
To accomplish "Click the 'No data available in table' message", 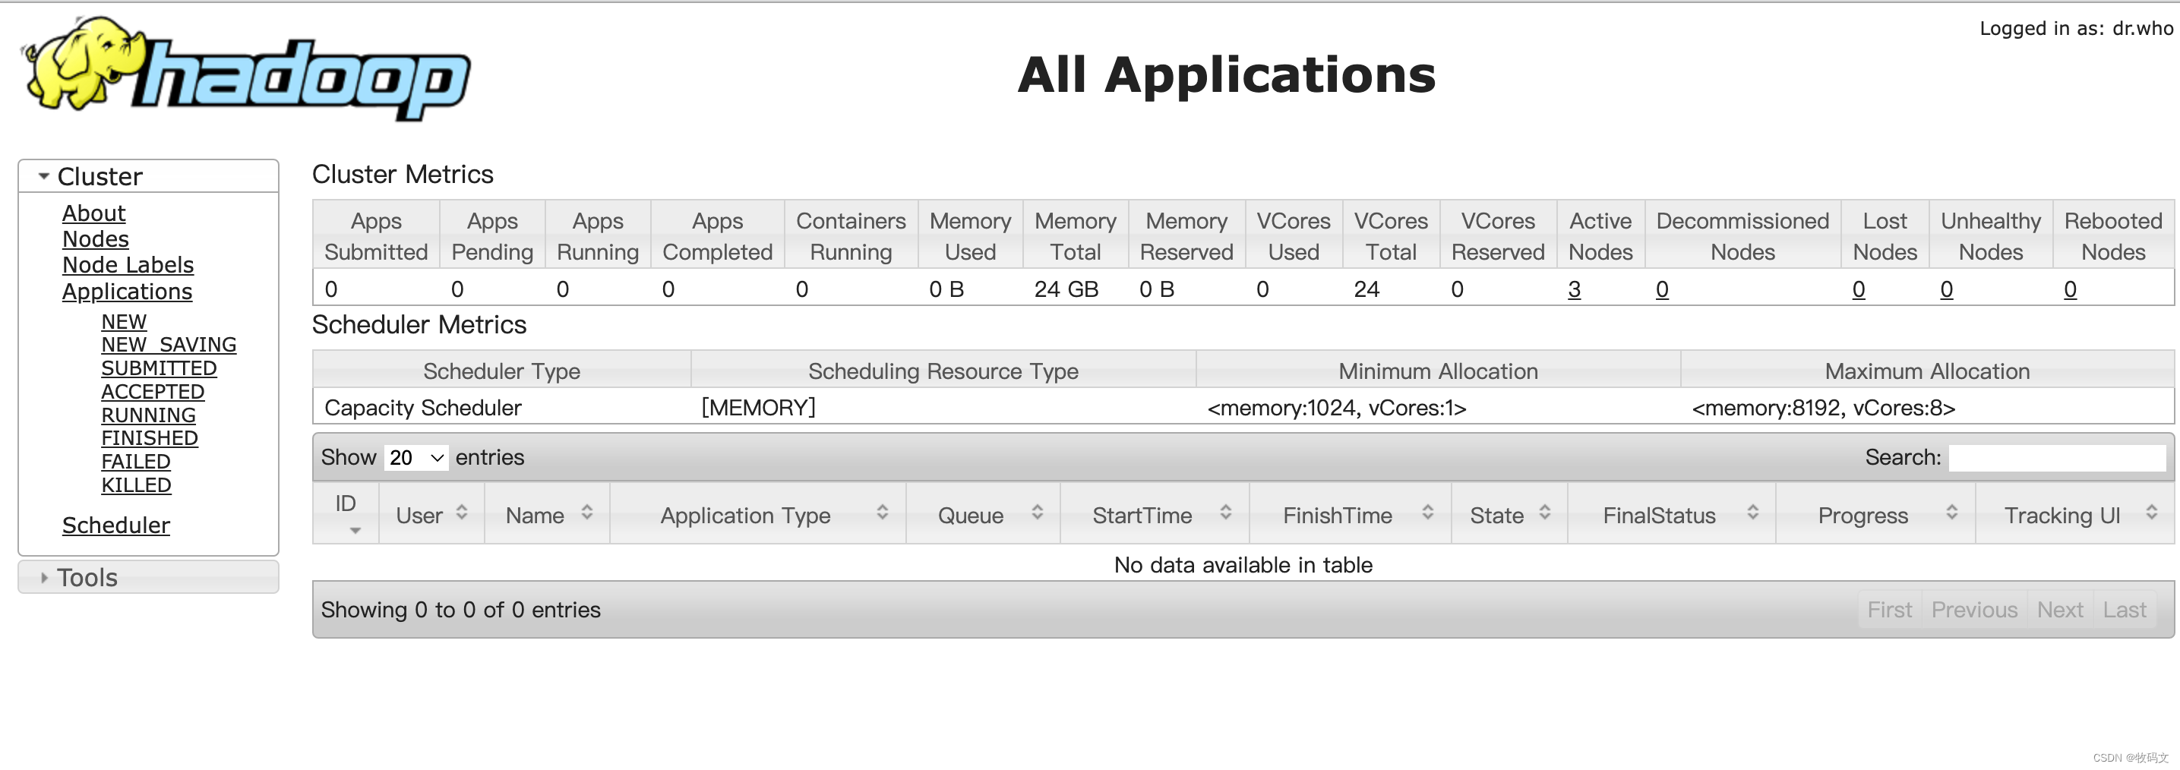I will click(x=1243, y=565).
